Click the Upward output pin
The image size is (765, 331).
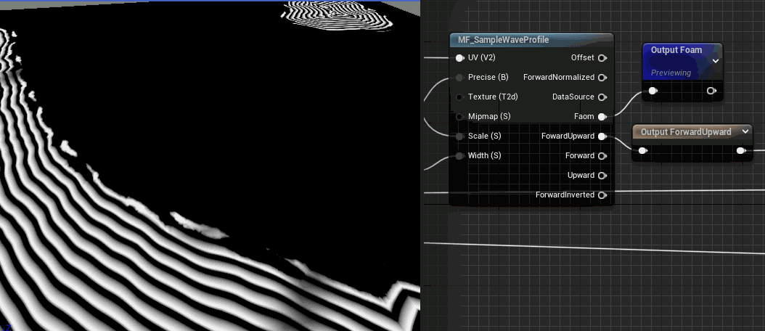pos(602,175)
